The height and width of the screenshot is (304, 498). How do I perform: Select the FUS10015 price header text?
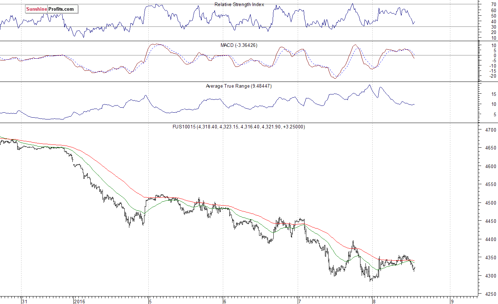(238, 127)
